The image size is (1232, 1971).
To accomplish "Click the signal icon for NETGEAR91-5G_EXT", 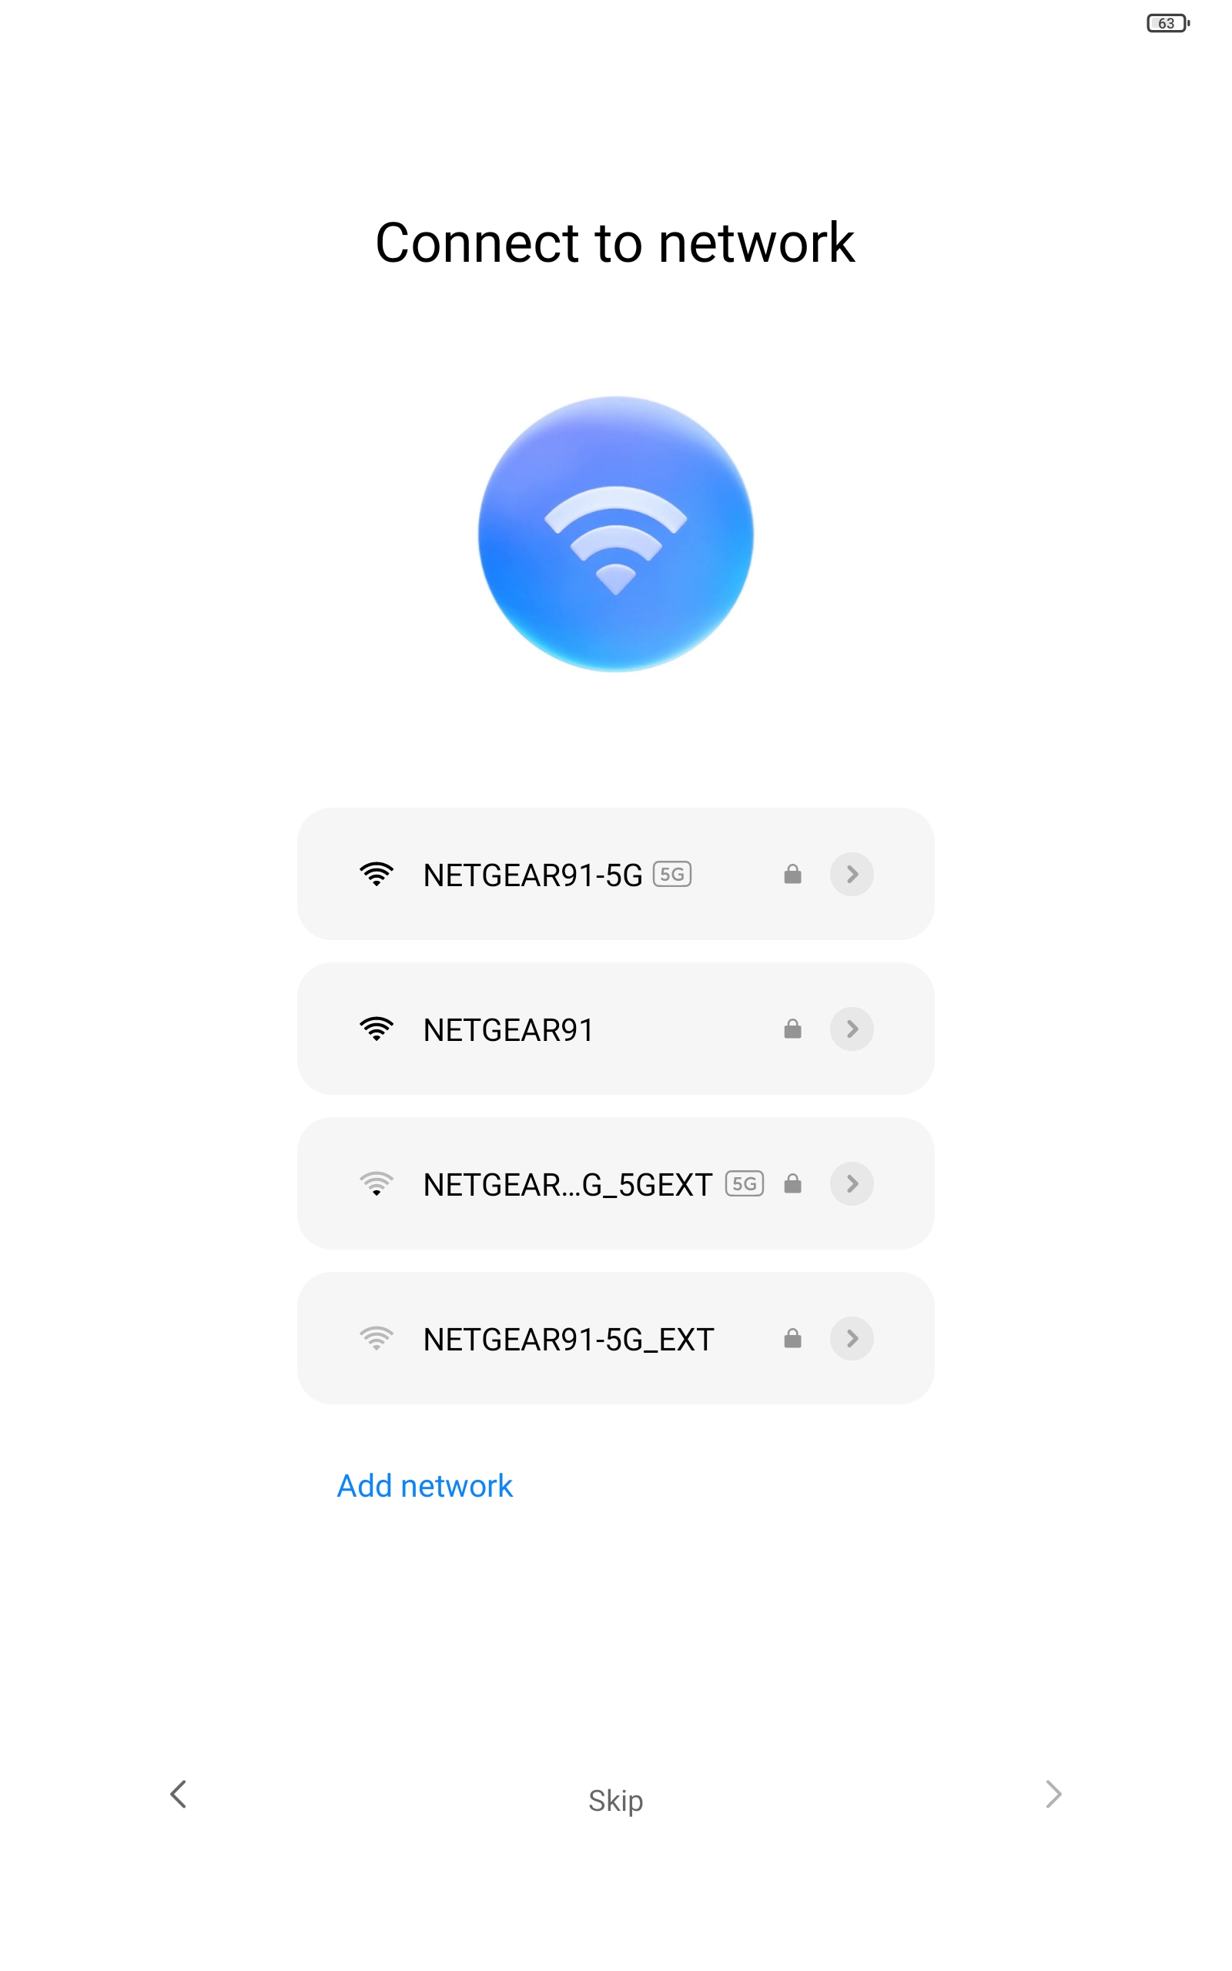I will click(x=377, y=1338).
